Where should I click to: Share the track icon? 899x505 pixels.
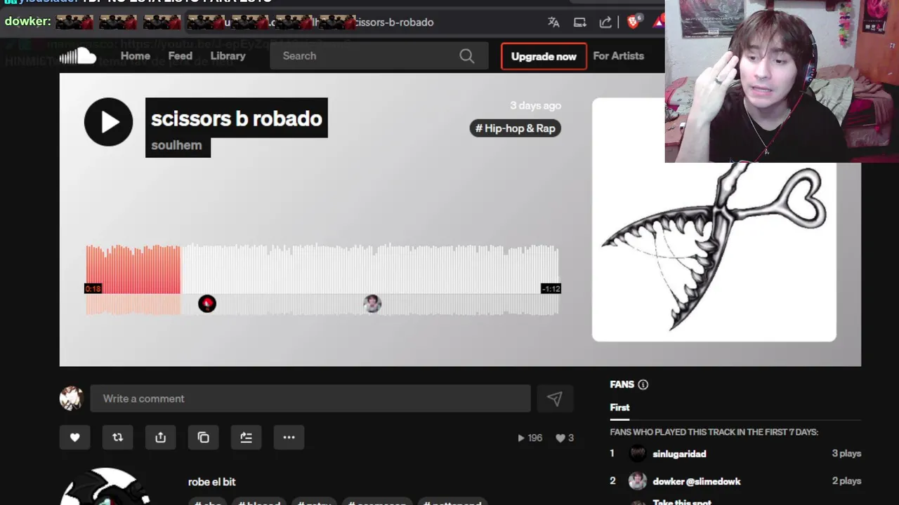[x=160, y=438]
